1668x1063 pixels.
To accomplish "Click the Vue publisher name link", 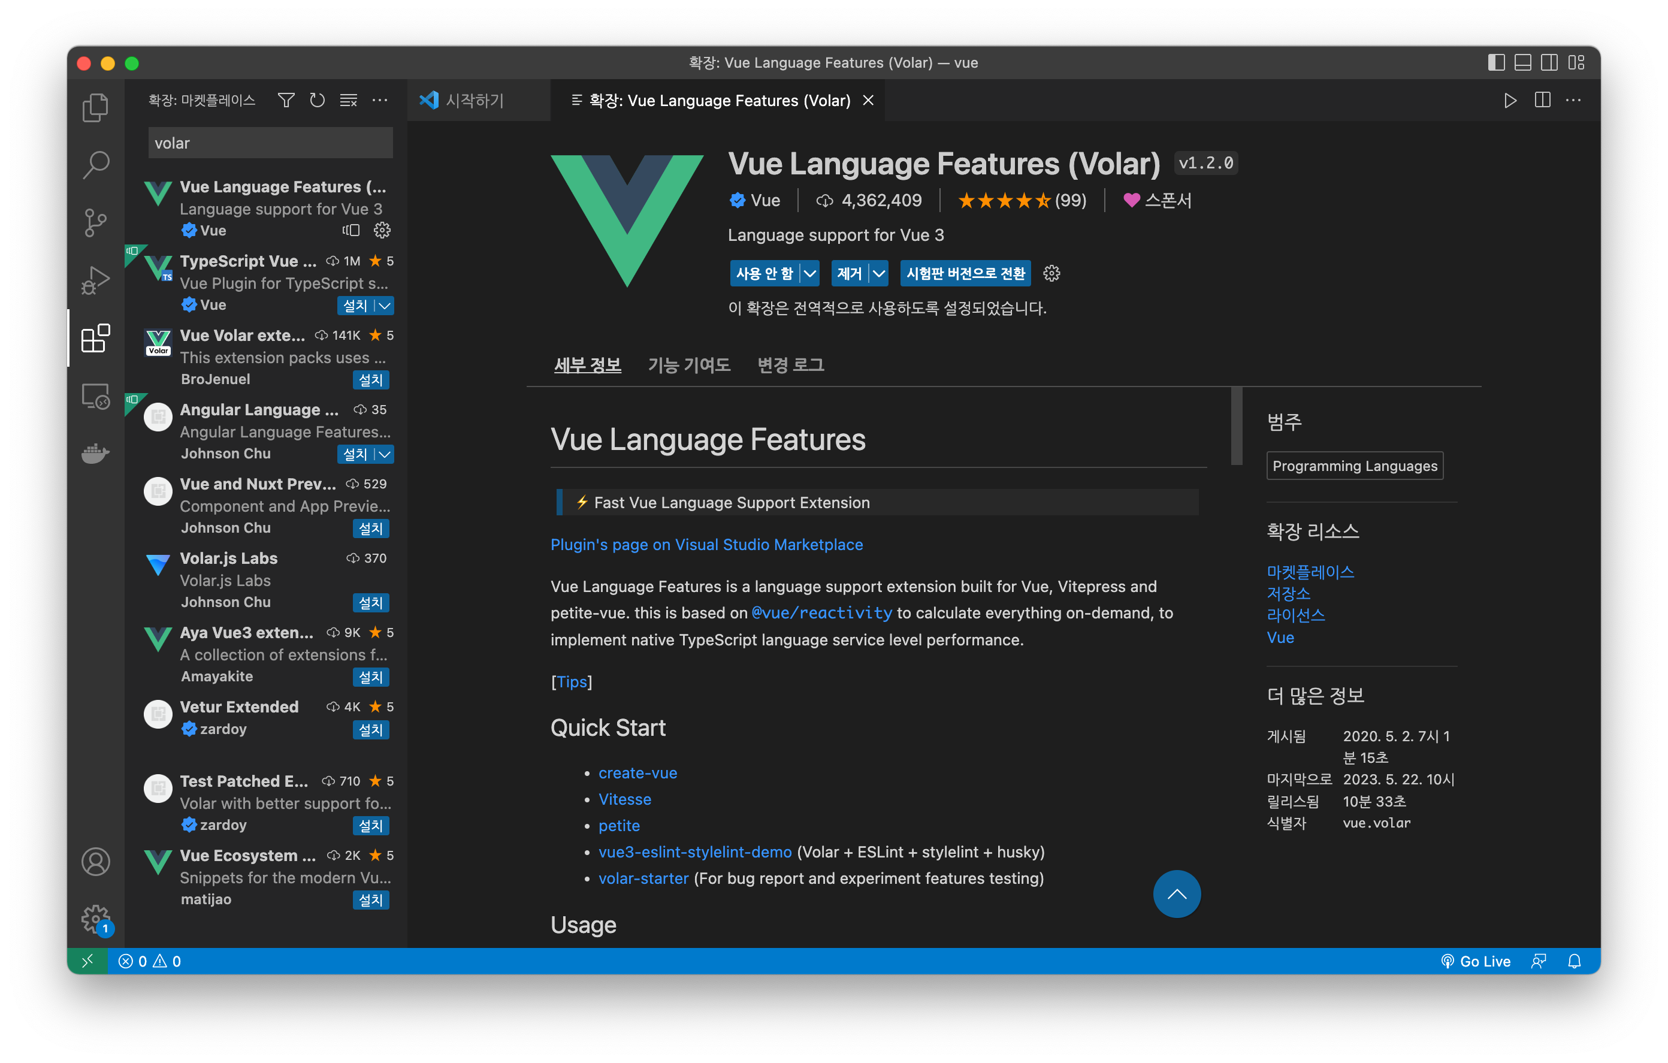I will click(x=764, y=200).
